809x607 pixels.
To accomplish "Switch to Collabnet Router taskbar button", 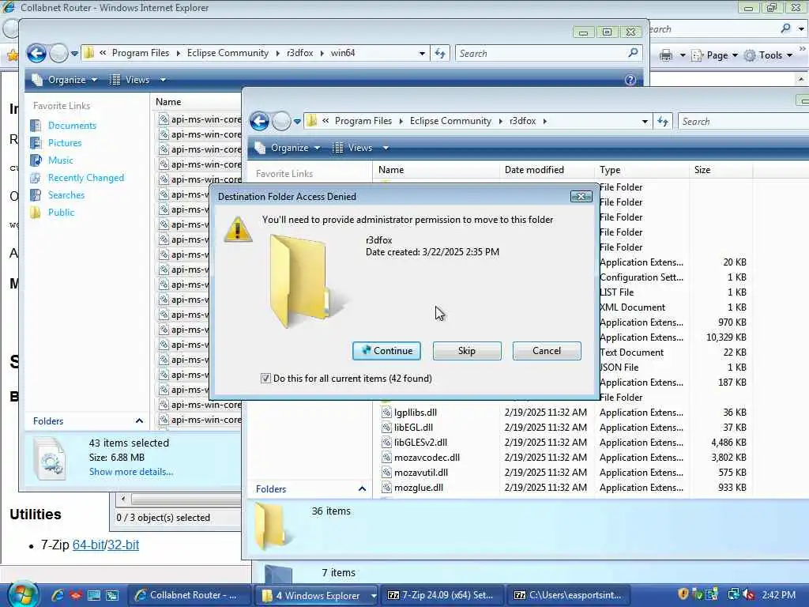I will (x=189, y=595).
